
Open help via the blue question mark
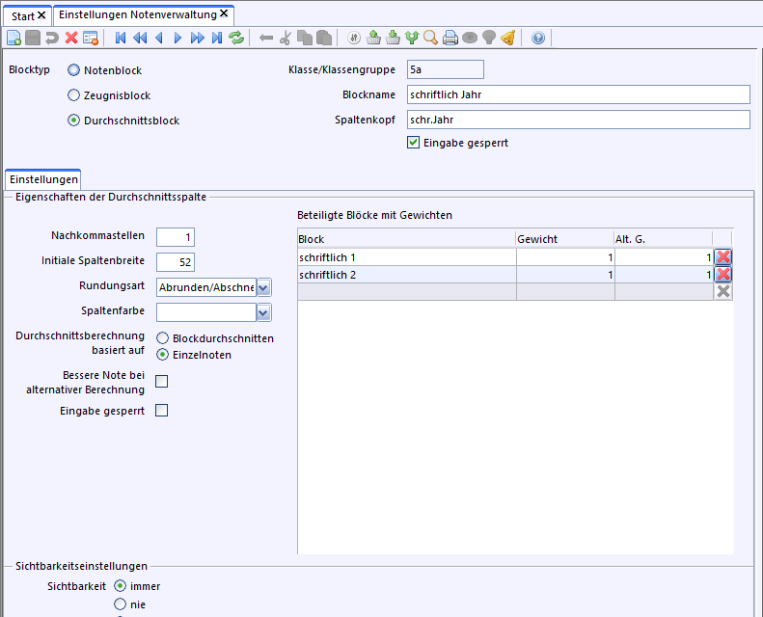(x=538, y=38)
